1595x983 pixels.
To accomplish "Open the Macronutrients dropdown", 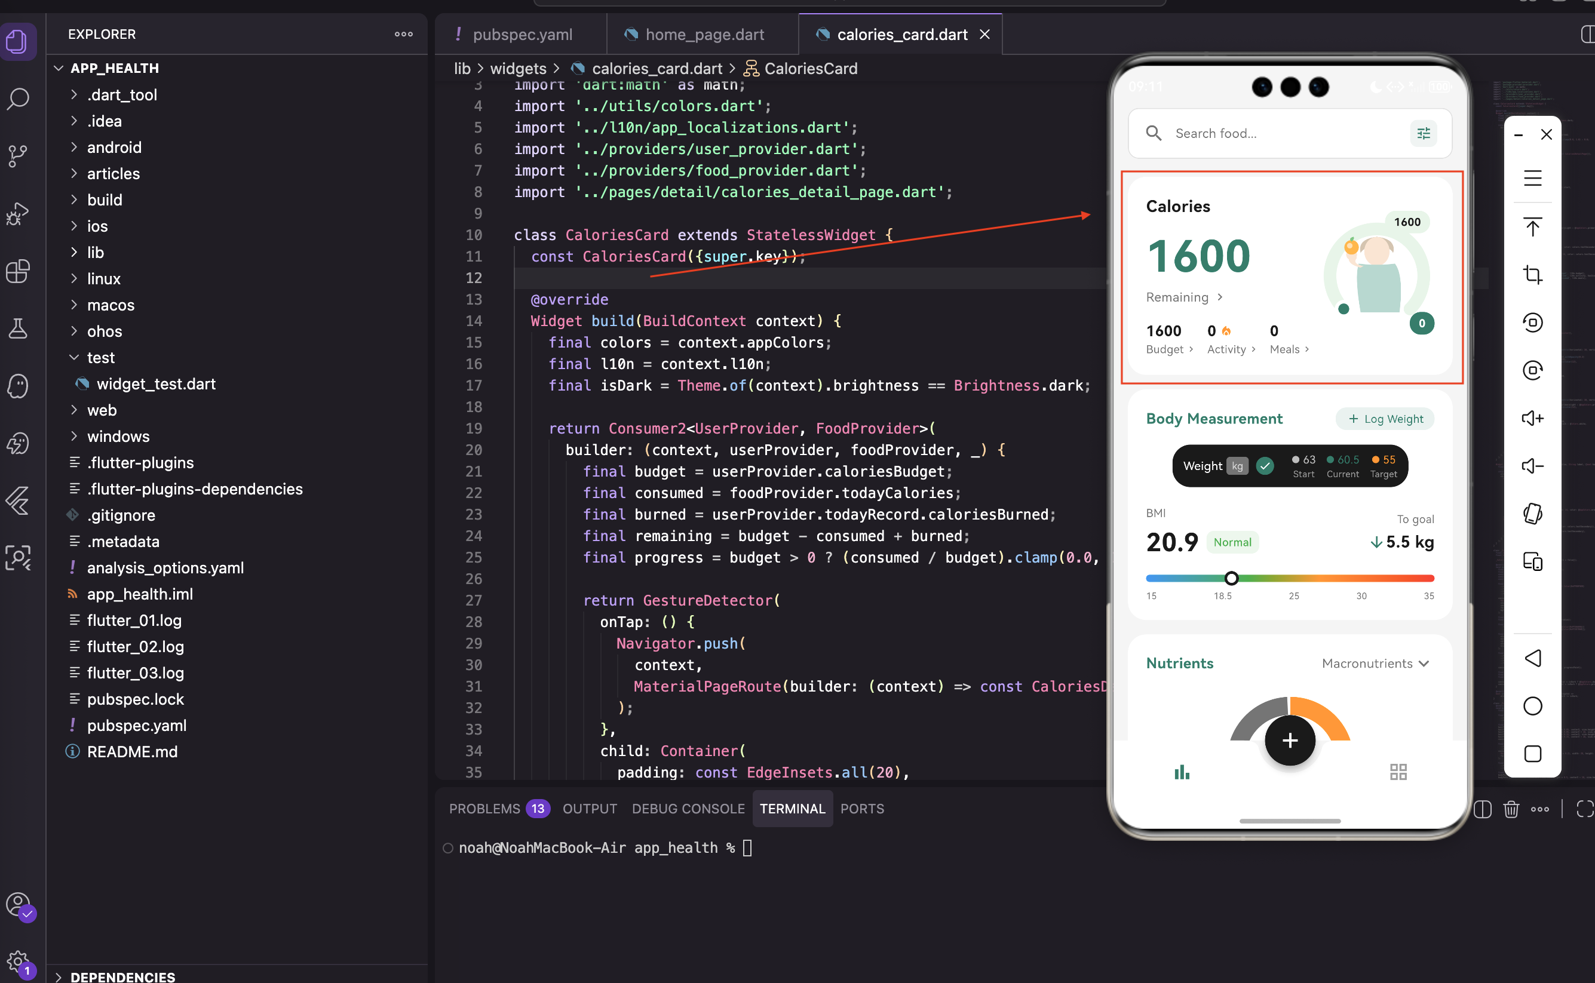I will coord(1375,663).
